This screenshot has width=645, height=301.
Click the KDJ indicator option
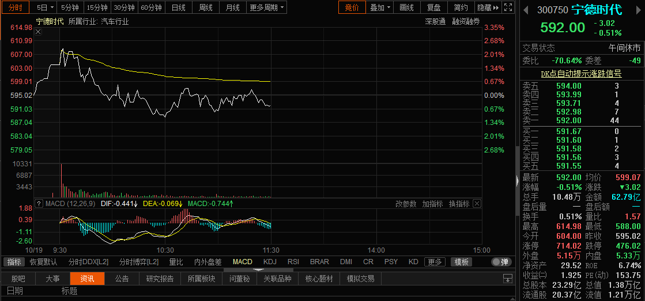tap(270, 262)
